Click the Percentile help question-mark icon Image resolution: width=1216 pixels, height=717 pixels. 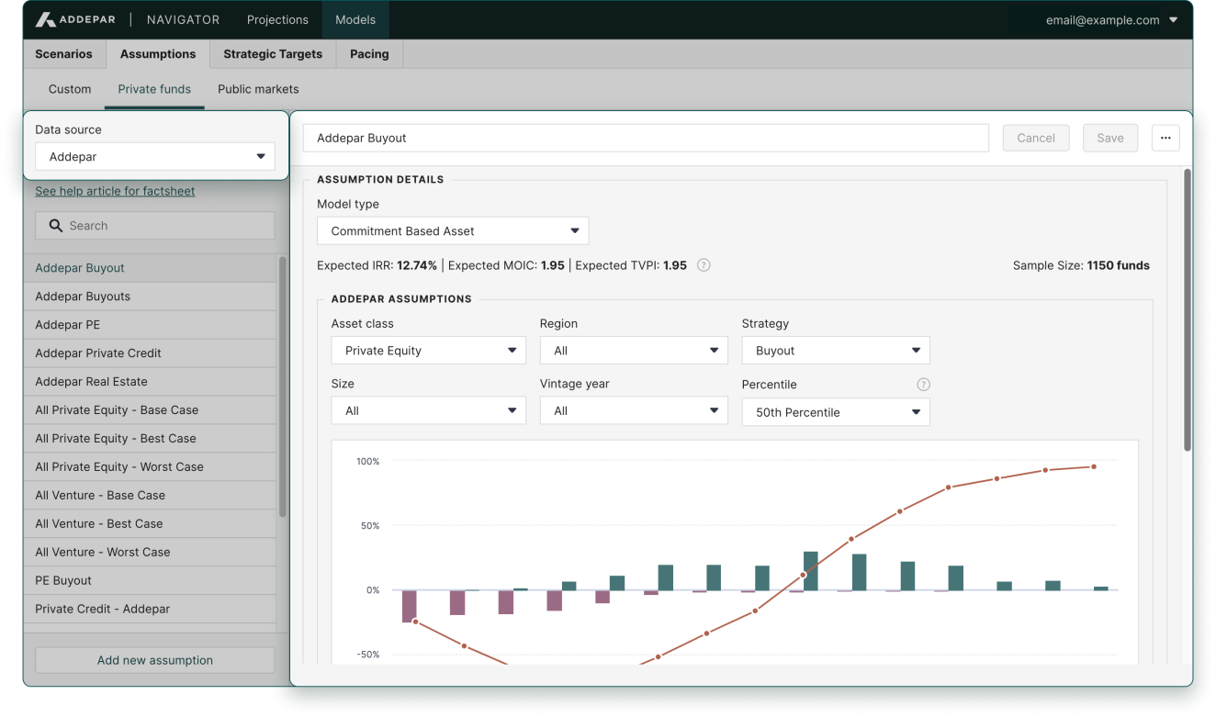[x=923, y=385]
